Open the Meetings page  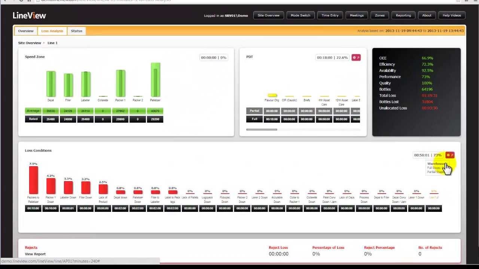[356, 15]
